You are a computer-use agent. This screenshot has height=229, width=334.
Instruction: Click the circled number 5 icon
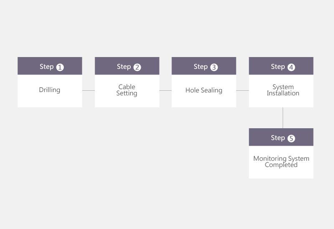[x=291, y=139]
